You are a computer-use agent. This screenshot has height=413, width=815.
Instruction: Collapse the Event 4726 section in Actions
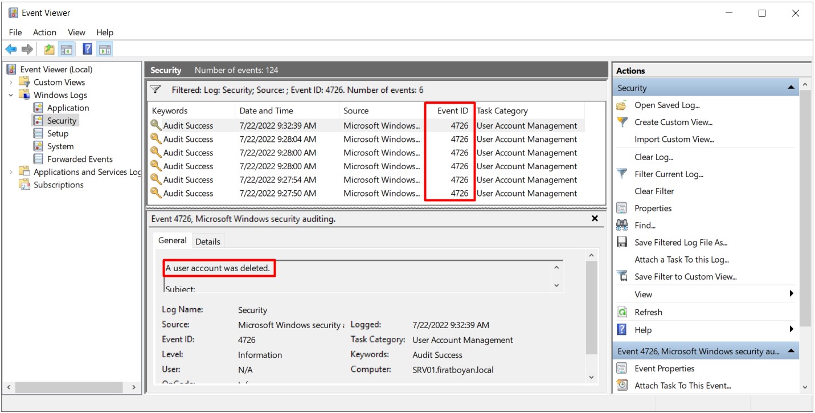pos(791,351)
